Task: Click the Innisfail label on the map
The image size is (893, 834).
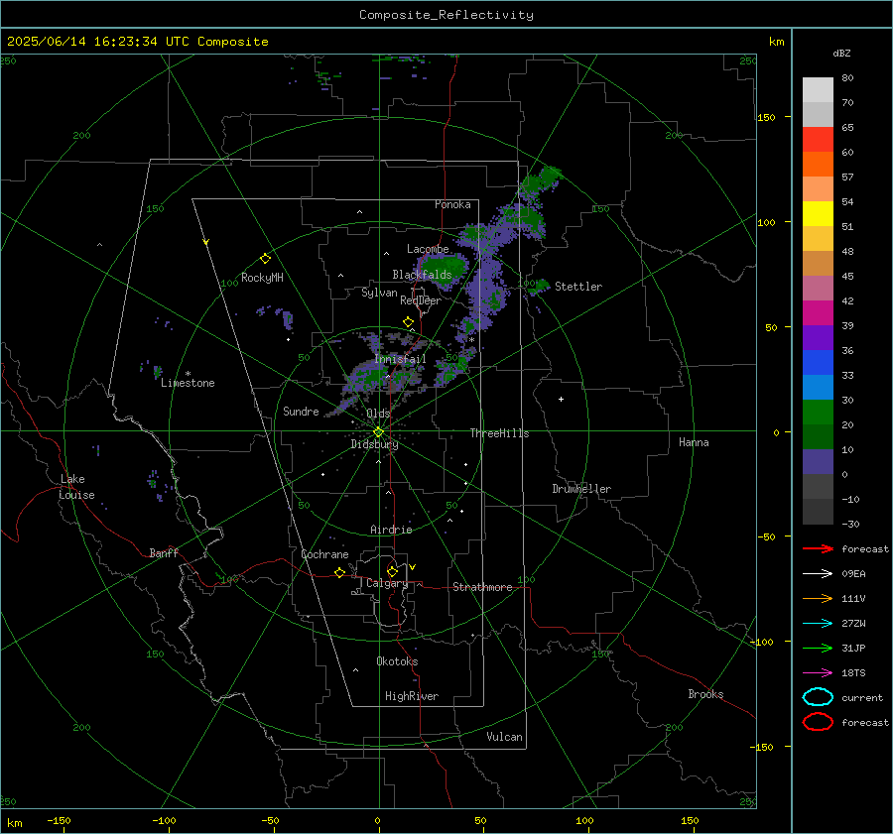Action: (400, 359)
